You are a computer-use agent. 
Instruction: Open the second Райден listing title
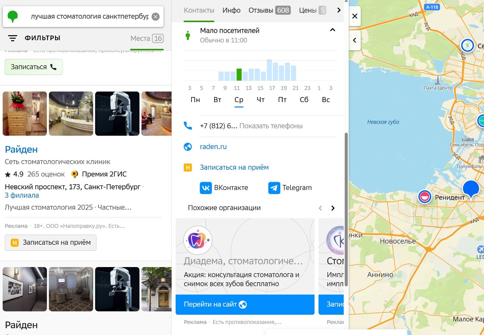tap(21, 325)
